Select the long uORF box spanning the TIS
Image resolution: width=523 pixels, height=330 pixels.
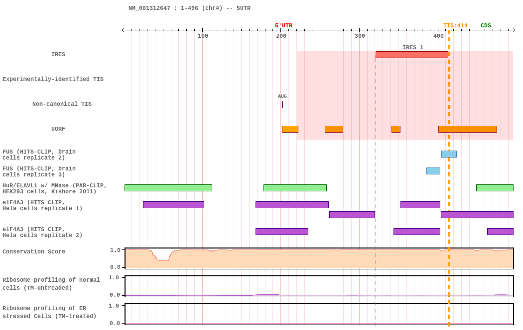[x=468, y=129]
